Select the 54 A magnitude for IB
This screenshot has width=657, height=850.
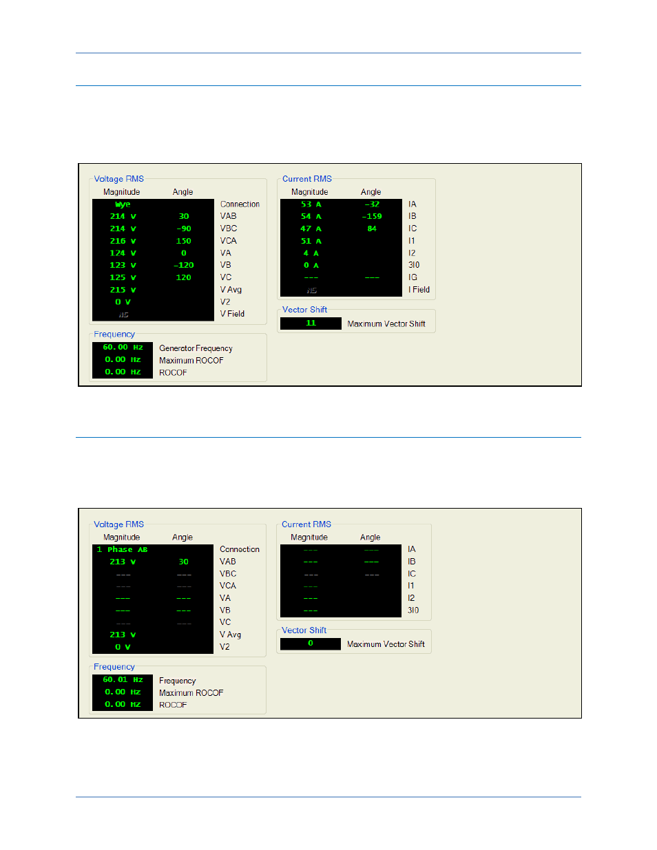311,216
